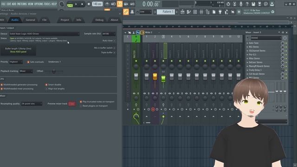297x167 pixels.
Task: Open the plugin picker plug icon
Action: [x=220, y=12]
